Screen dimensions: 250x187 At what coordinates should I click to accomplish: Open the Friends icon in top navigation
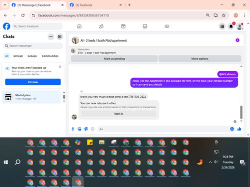tap(101, 26)
